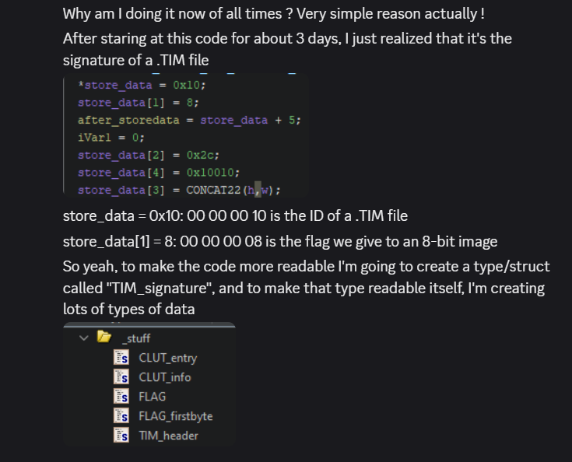Click the CLUT_info structure icon
Viewport: 572px width, 462px height.
pos(121,377)
